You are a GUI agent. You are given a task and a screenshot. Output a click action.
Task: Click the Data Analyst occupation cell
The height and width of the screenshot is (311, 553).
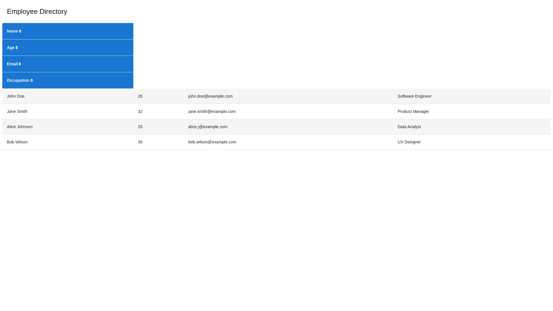point(409,127)
